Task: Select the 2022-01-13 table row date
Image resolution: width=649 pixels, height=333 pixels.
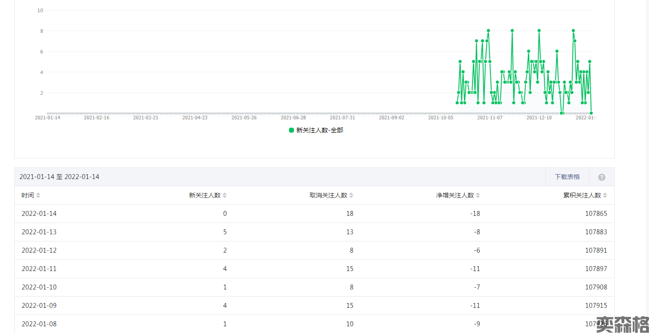Action: pos(39,232)
